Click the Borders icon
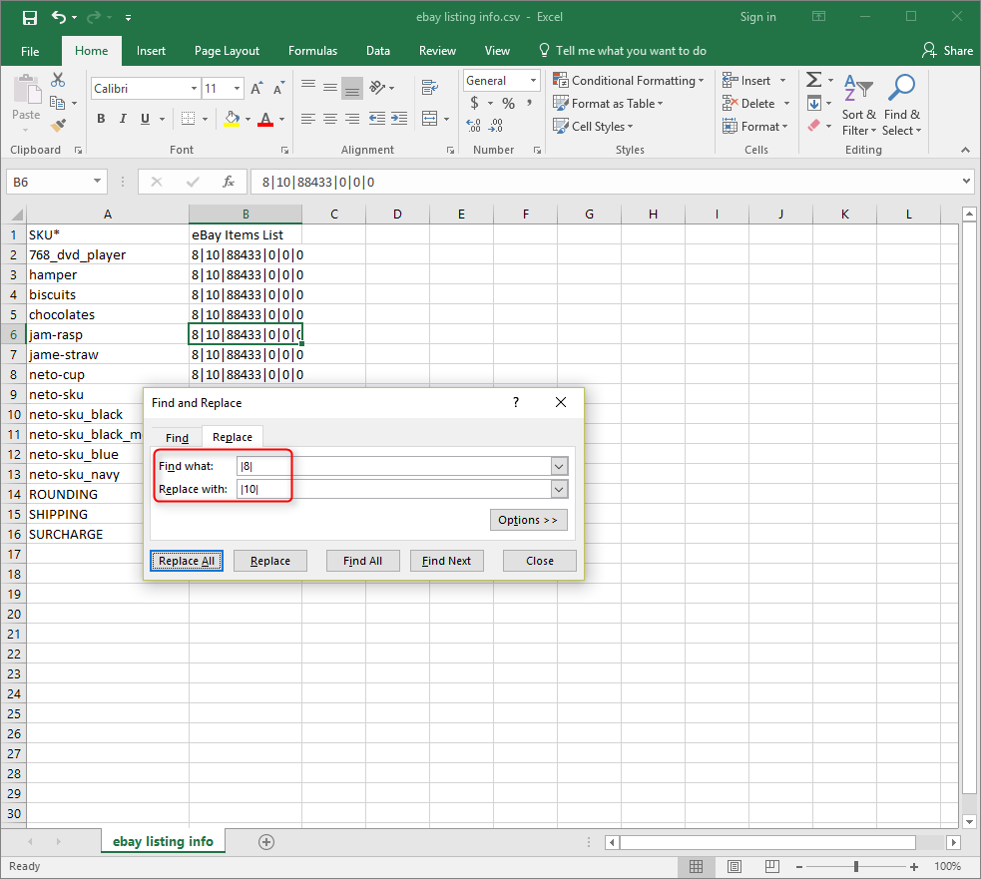 pyautogui.click(x=188, y=119)
